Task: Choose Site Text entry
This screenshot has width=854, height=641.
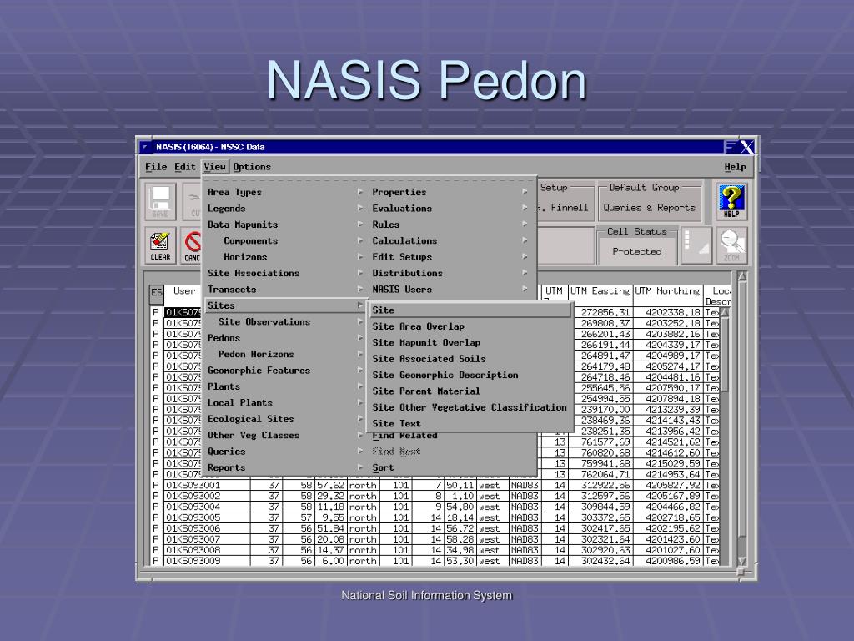Action: (x=470, y=423)
